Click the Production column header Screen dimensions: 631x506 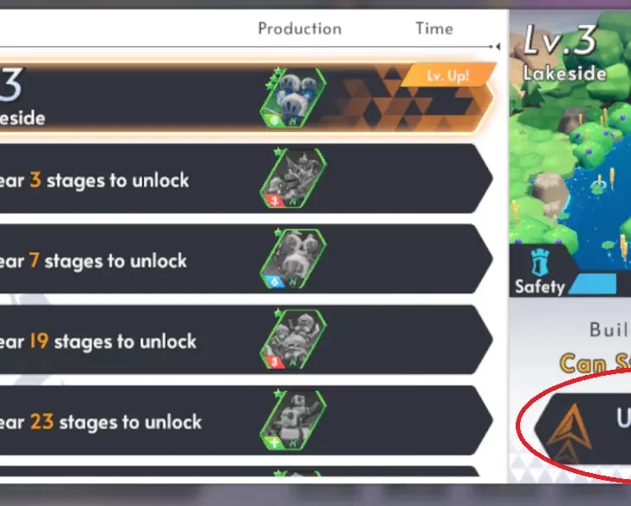pos(300,29)
